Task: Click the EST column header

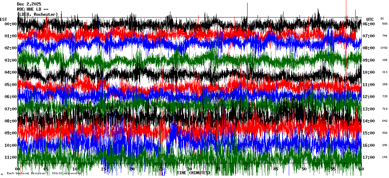Action: coord(3,19)
